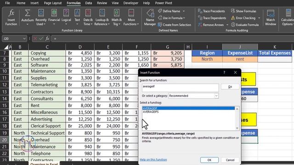Open the AutoSum function menu
The height and width of the screenshot is (165, 294).
[28, 17]
